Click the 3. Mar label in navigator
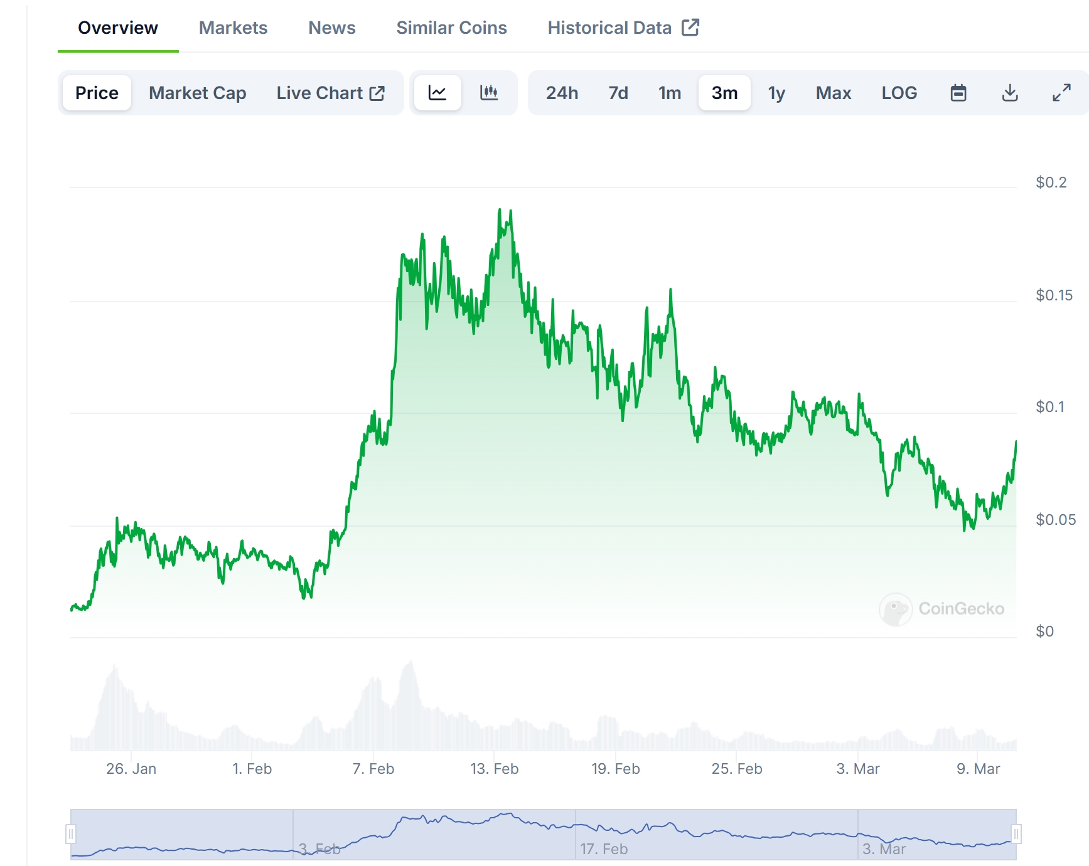This screenshot has height=866, width=1089. (x=884, y=849)
